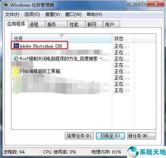Image resolution: width=166 pixels, height=158 pixels.
Task: Open the 选项(O) menu
Action: tap(32, 14)
